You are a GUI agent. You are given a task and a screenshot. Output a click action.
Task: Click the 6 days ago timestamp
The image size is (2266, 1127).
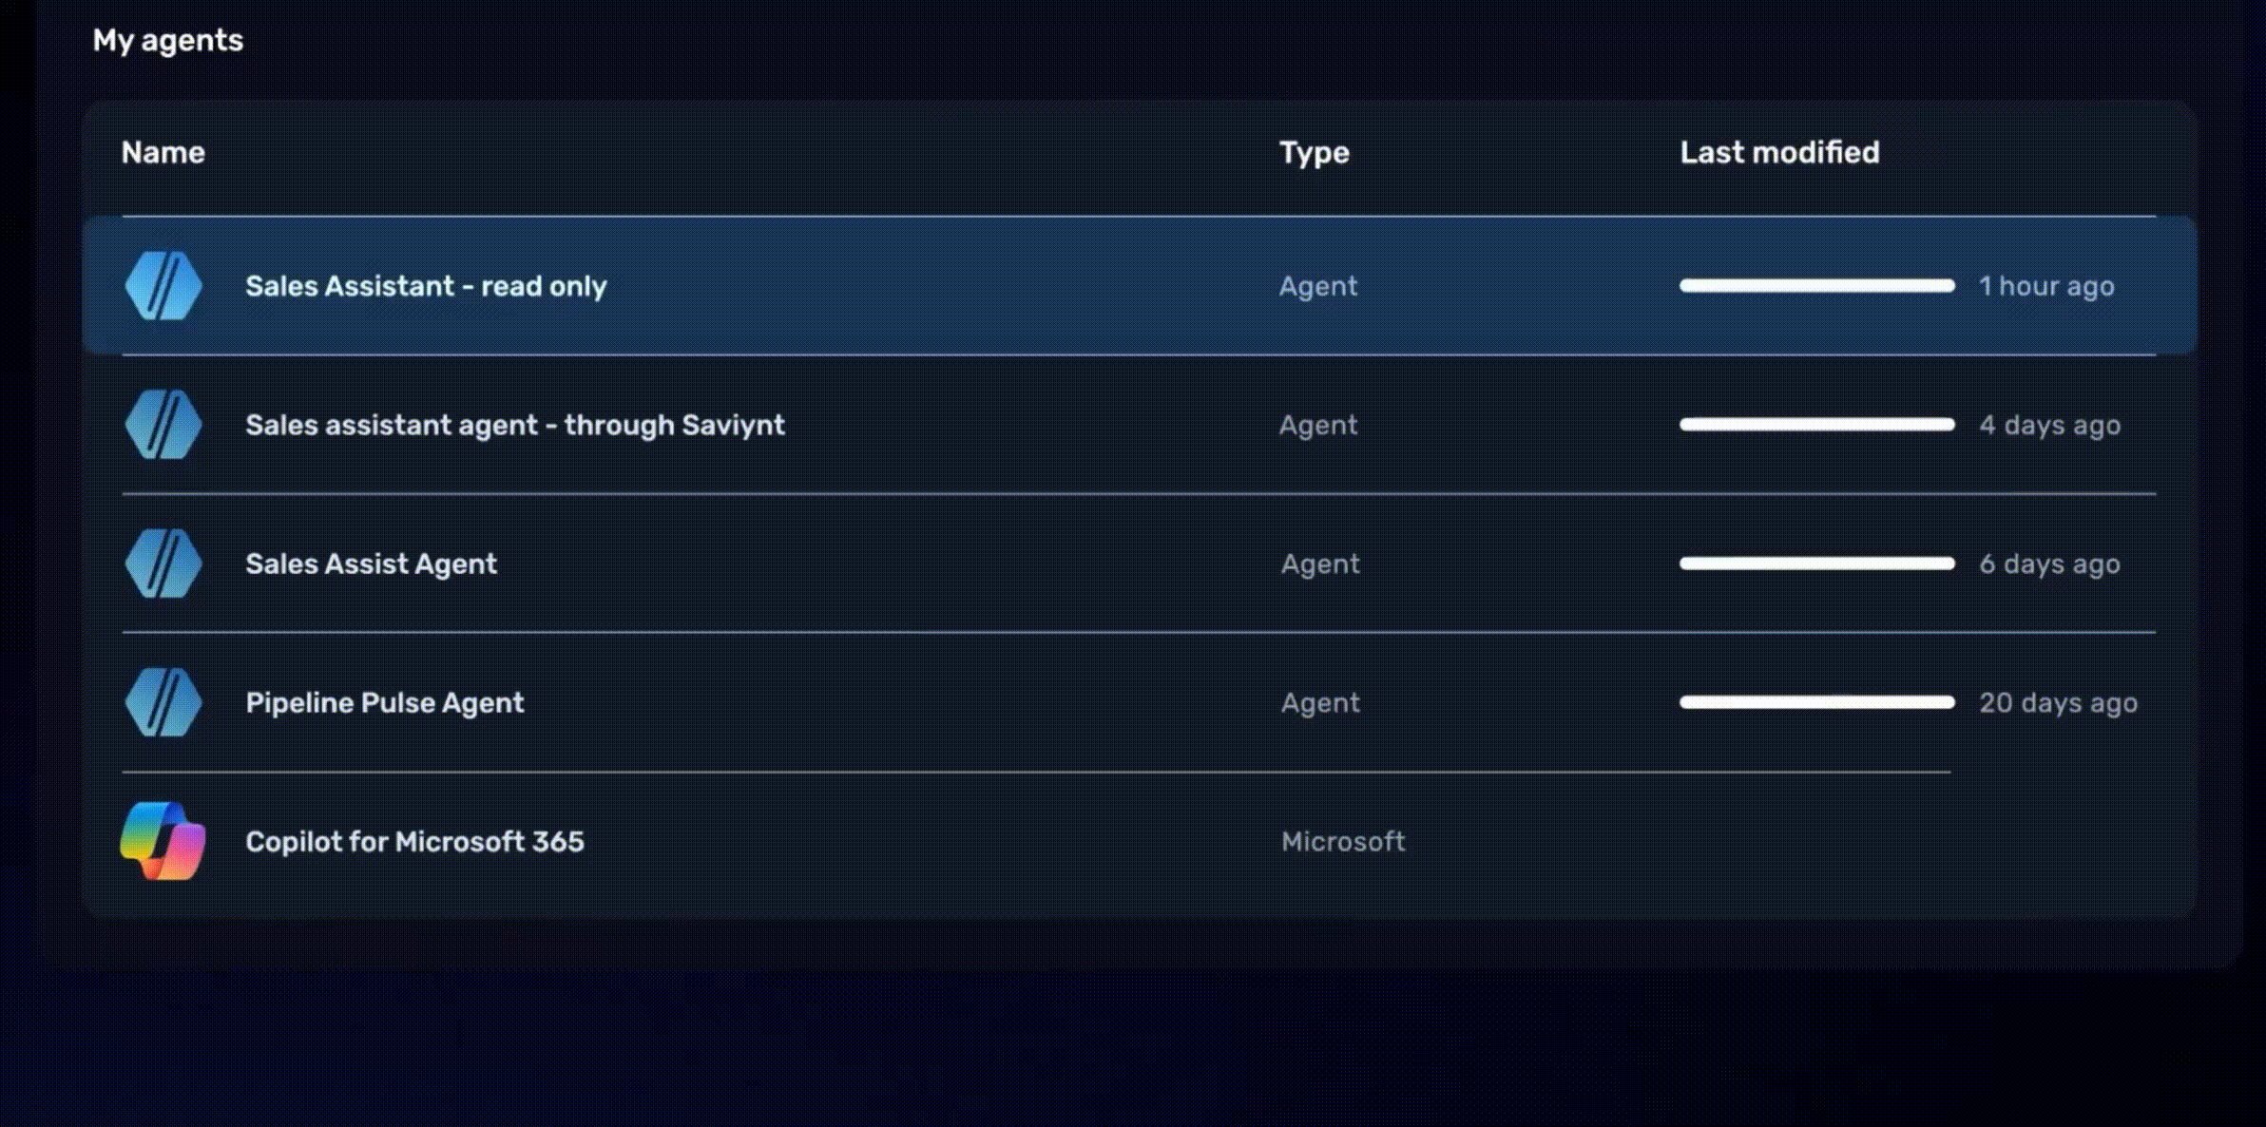pos(2049,563)
